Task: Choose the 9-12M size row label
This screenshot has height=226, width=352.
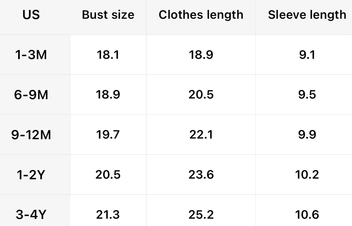Action: (x=31, y=135)
